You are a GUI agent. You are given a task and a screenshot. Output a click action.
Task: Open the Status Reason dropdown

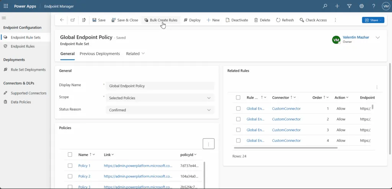(160, 110)
